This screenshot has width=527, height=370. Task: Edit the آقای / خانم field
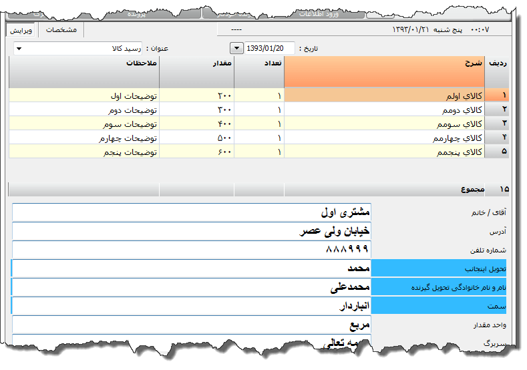[x=191, y=212]
